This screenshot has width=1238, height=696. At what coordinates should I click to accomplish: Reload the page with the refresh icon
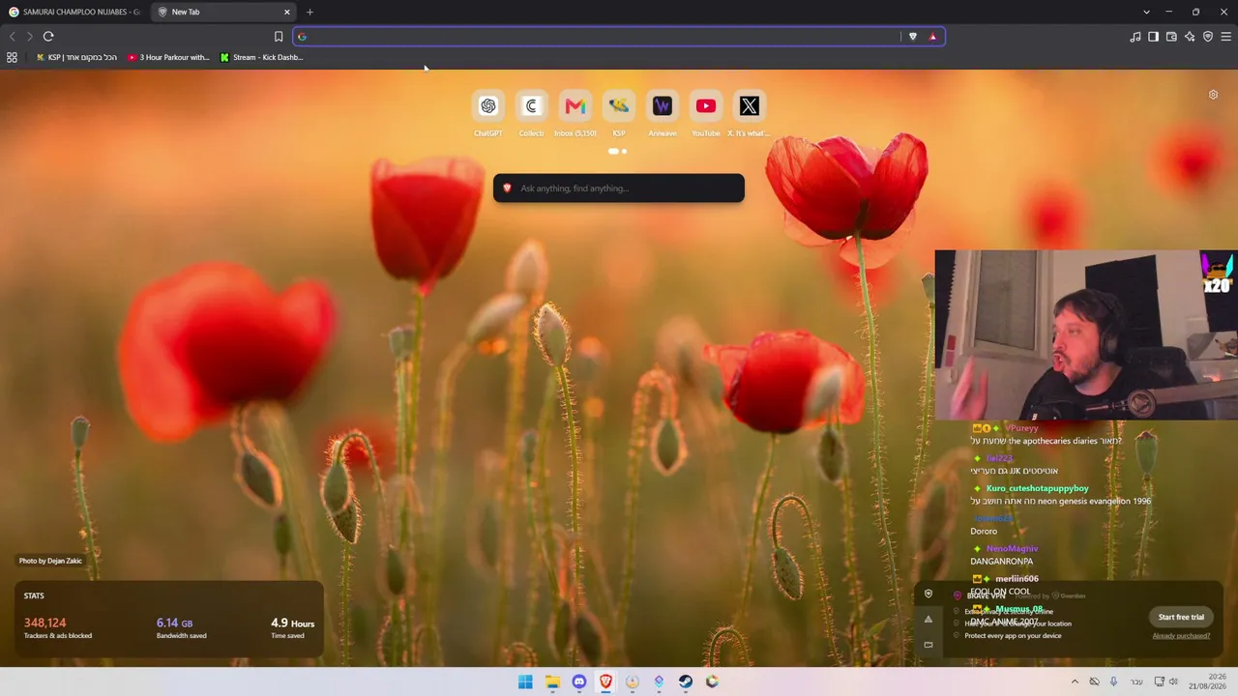pos(48,37)
